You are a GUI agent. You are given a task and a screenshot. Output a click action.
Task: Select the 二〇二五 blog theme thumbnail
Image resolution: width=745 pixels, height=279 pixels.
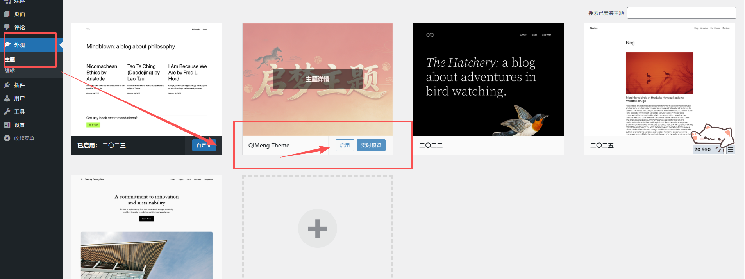click(659, 80)
